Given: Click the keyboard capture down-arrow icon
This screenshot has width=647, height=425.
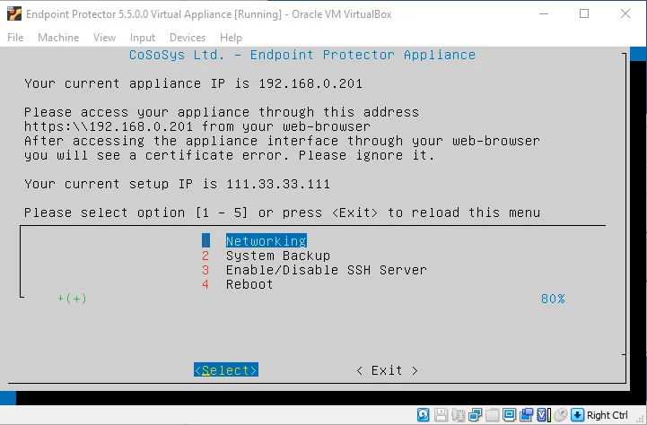Looking at the screenshot, I should (x=577, y=415).
